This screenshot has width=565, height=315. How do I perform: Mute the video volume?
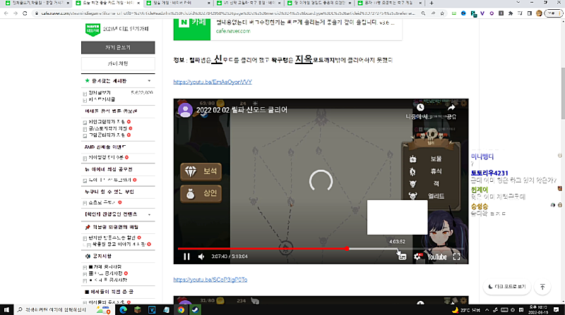coord(202,257)
